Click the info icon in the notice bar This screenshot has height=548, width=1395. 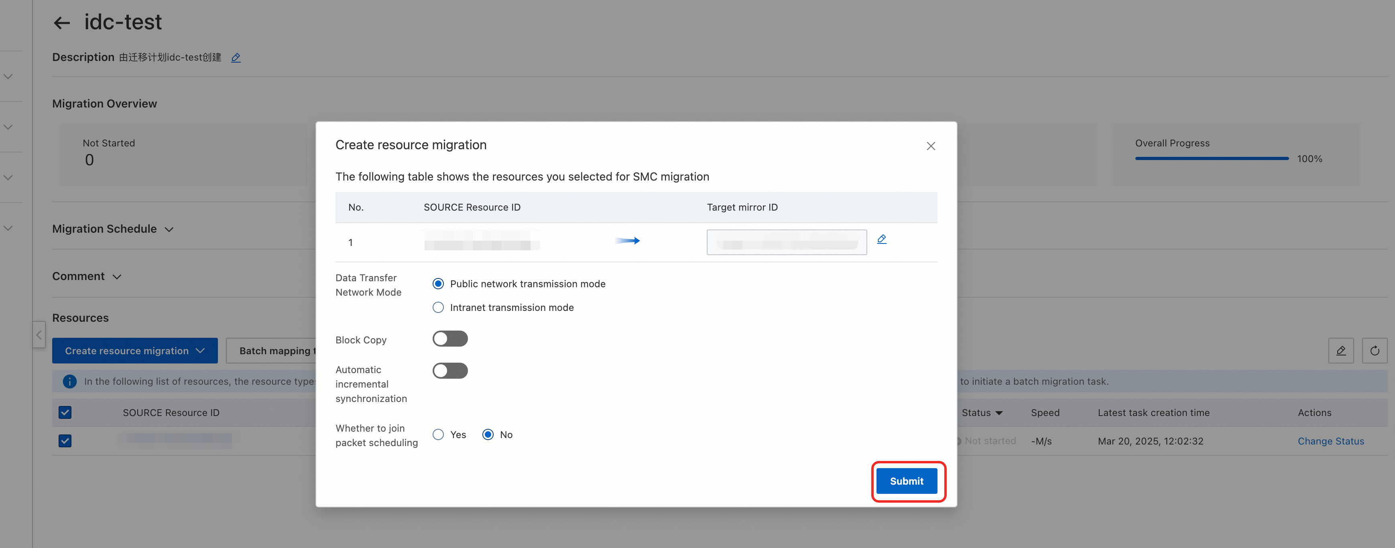(69, 381)
